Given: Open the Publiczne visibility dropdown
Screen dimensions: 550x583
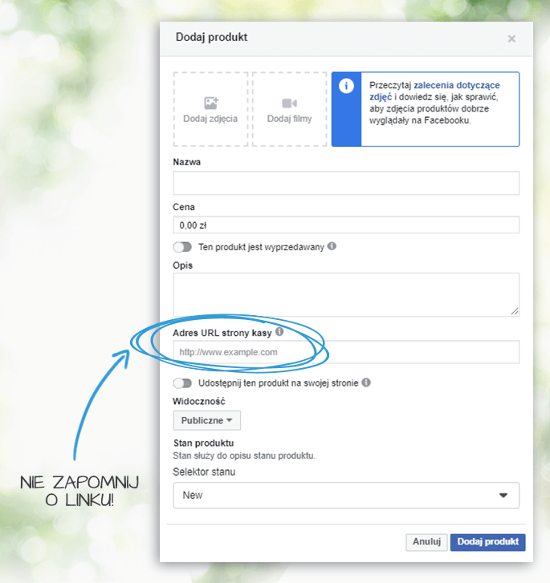Looking at the screenshot, I should [206, 420].
